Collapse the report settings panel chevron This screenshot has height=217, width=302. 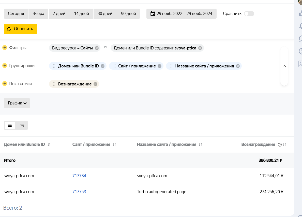284,66
